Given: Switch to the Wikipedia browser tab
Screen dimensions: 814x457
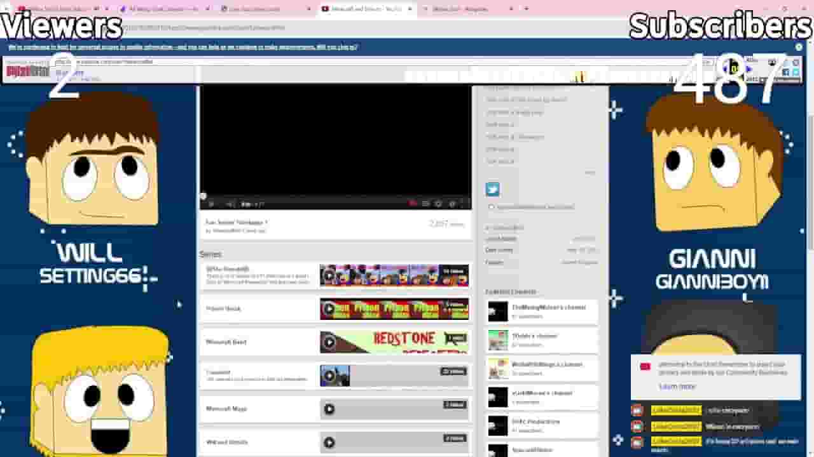Looking at the screenshot, I should [x=468, y=9].
